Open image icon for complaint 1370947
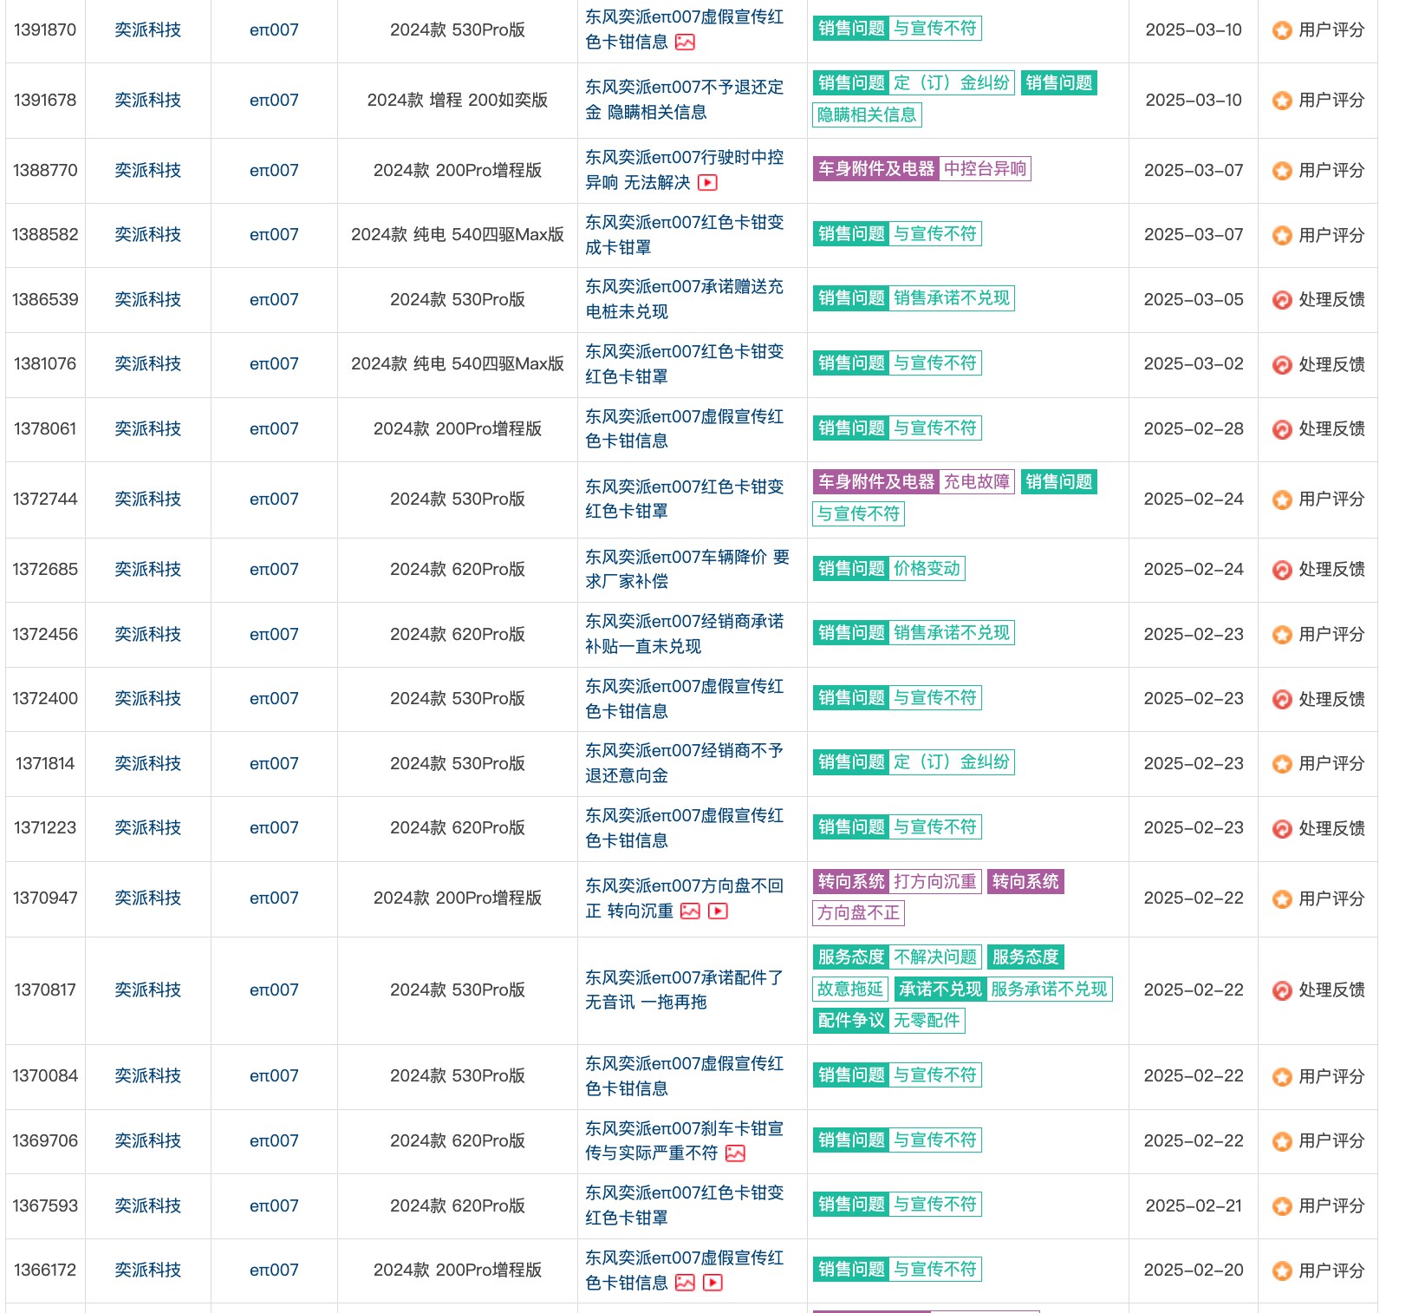This screenshot has width=1425, height=1313. (x=690, y=911)
